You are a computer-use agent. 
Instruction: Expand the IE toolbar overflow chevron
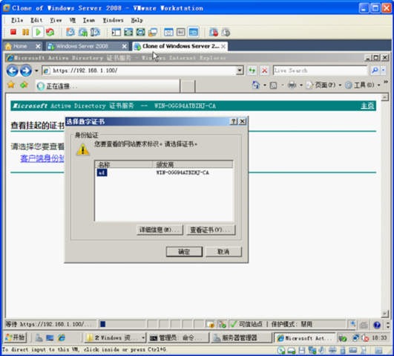(386, 82)
